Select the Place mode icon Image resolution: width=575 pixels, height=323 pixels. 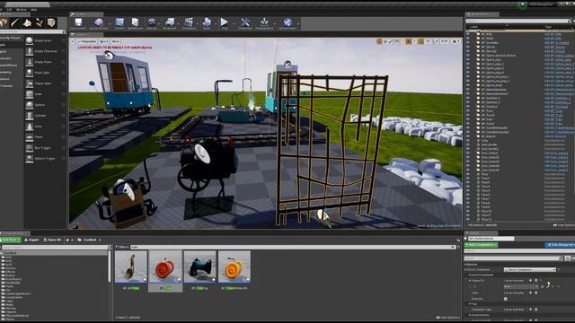click(4, 22)
